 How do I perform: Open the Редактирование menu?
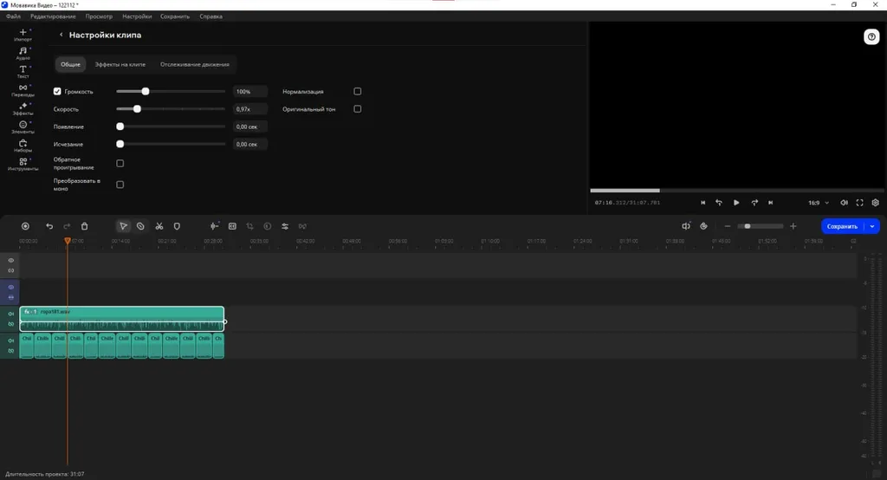tap(53, 16)
